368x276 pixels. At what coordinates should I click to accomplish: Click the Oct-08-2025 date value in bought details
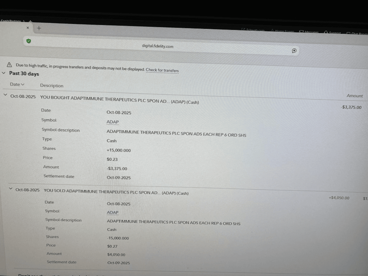[x=119, y=112]
